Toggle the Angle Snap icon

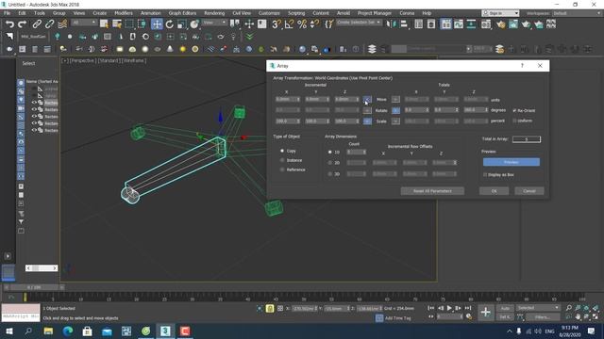tap(289, 24)
